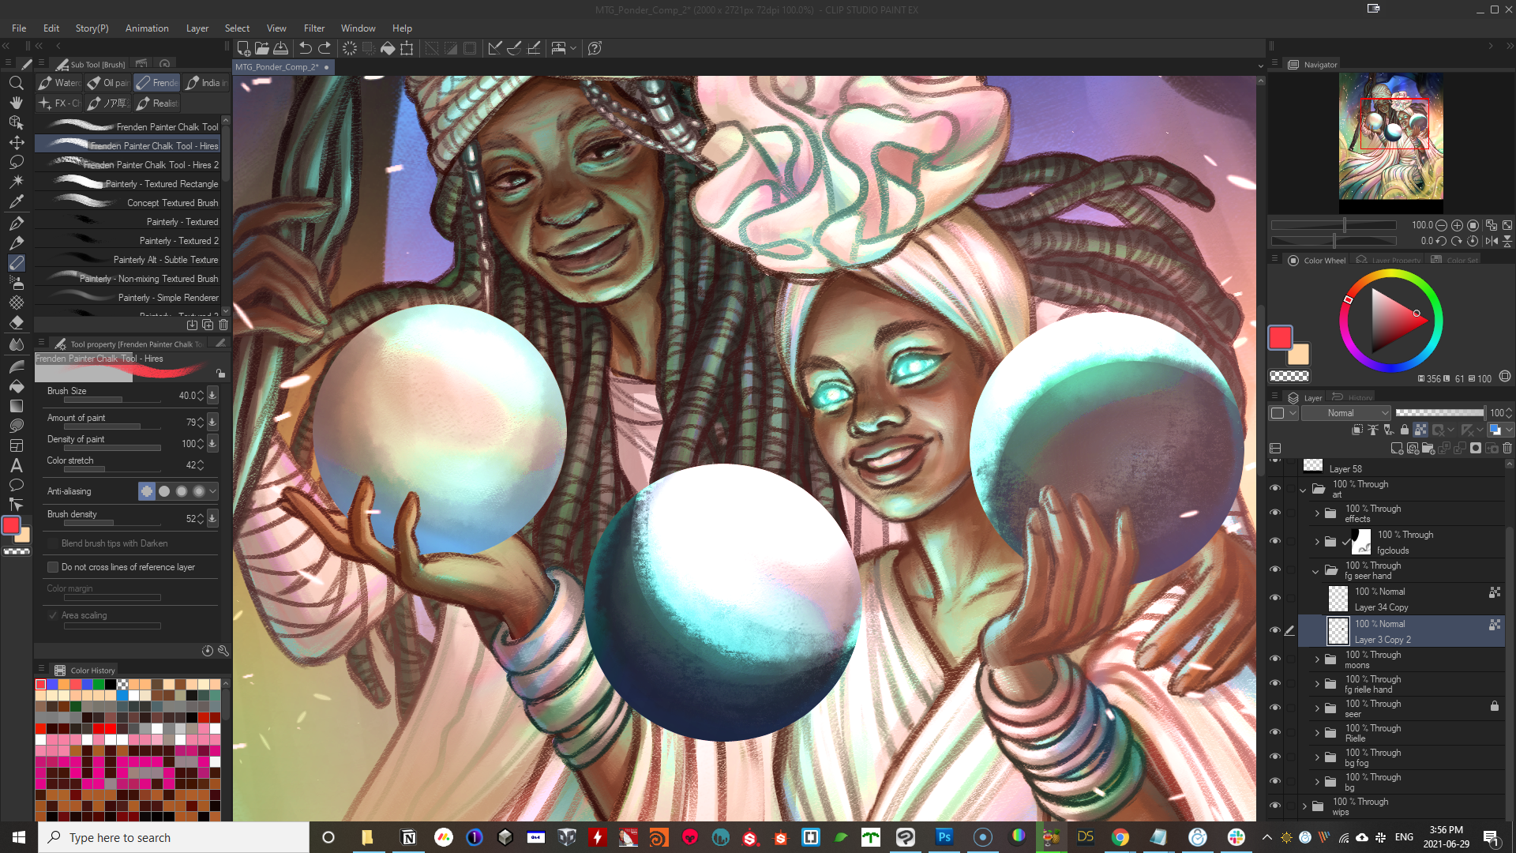Toggle visibility of the seer folder
The image size is (1516, 853).
[1274, 708]
